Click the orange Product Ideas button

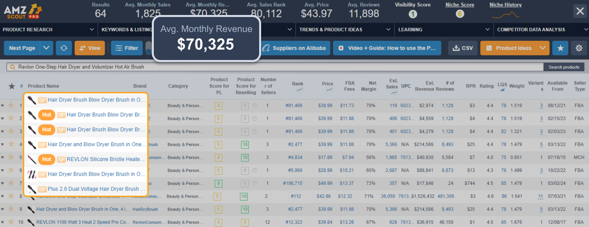(509, 48)
